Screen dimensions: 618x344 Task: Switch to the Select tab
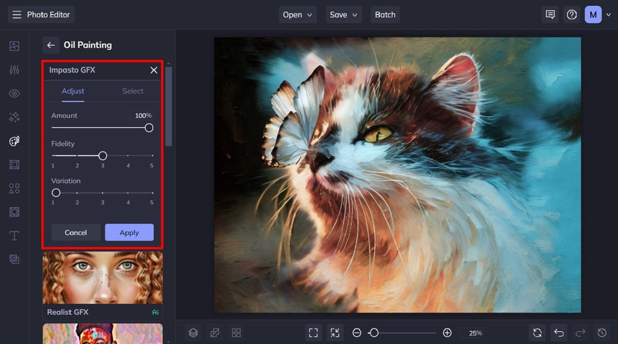(x=132, y=91)
